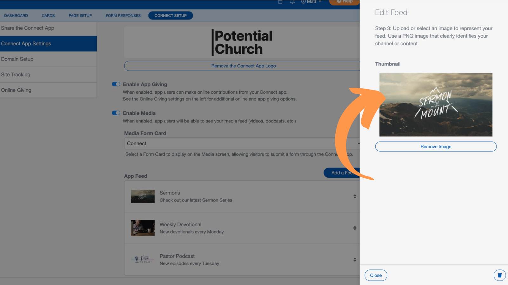Click the Remove Image button
This screenshot has height=285, width=508.
click(x=436, y=147)
